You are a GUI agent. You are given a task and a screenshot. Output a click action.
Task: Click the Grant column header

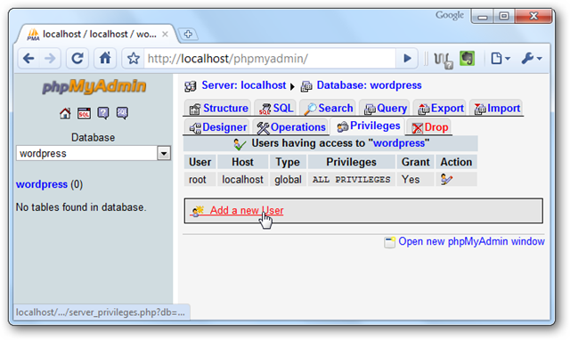click(x=416, y=162)
